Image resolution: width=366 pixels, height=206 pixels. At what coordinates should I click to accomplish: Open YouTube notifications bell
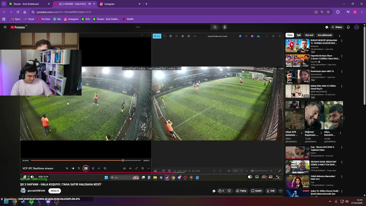pos(348,27)
